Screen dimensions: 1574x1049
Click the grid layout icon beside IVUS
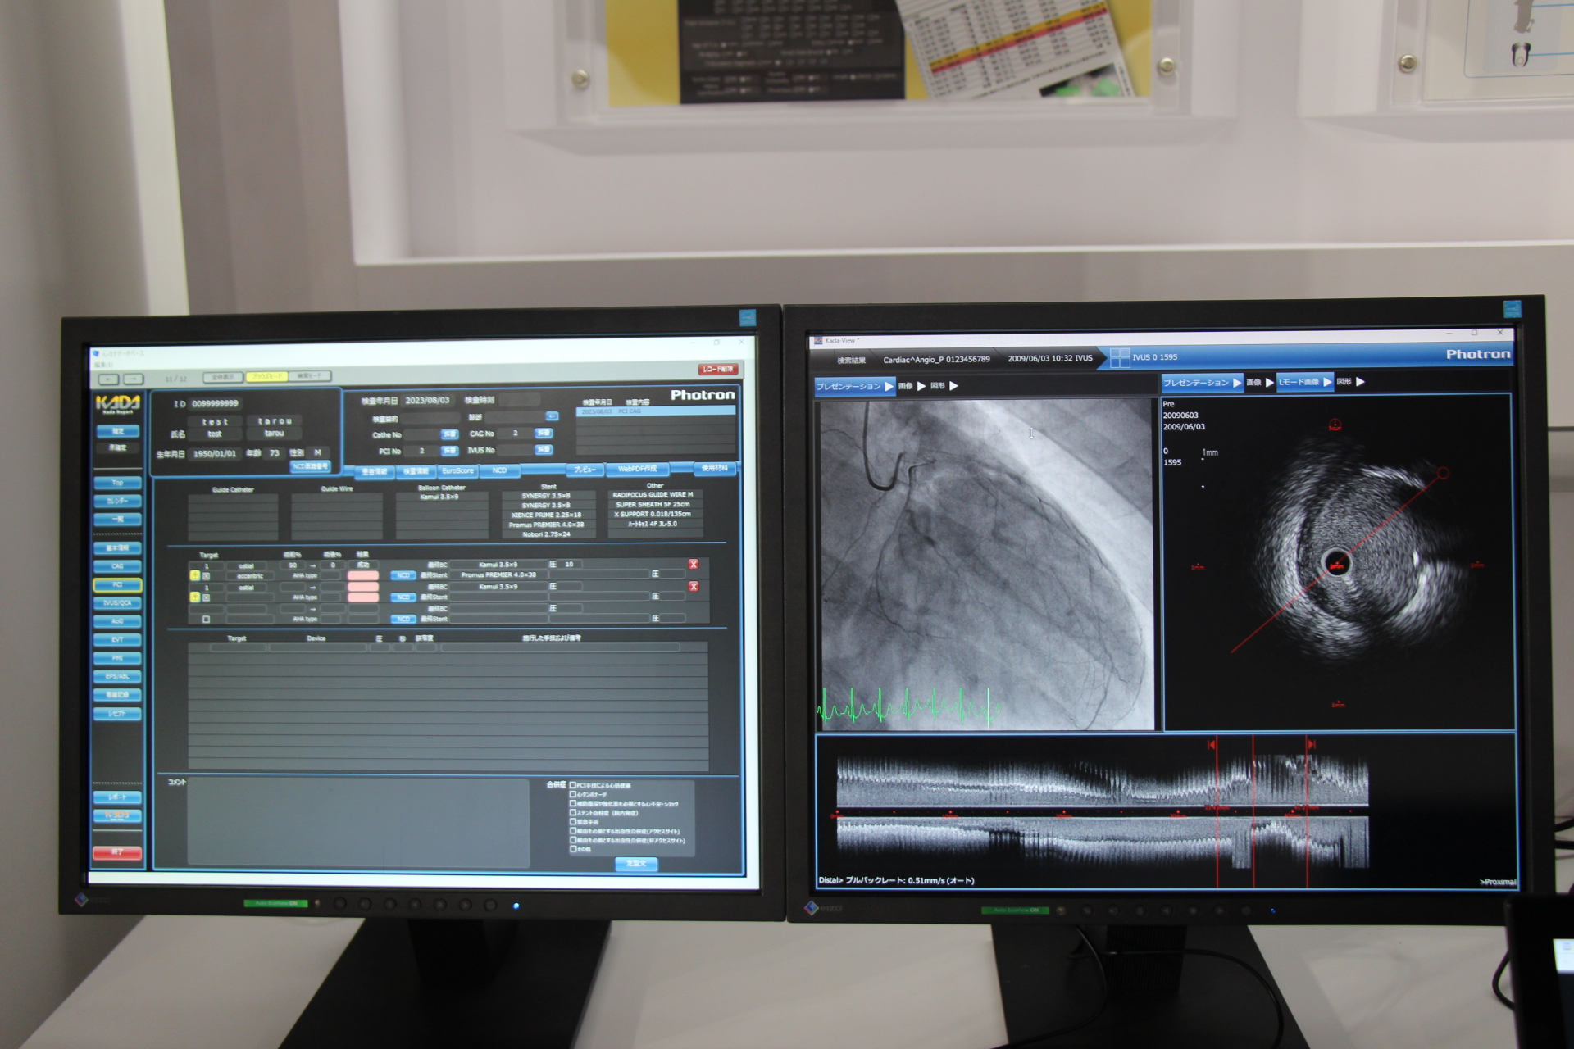(1119, 358)
